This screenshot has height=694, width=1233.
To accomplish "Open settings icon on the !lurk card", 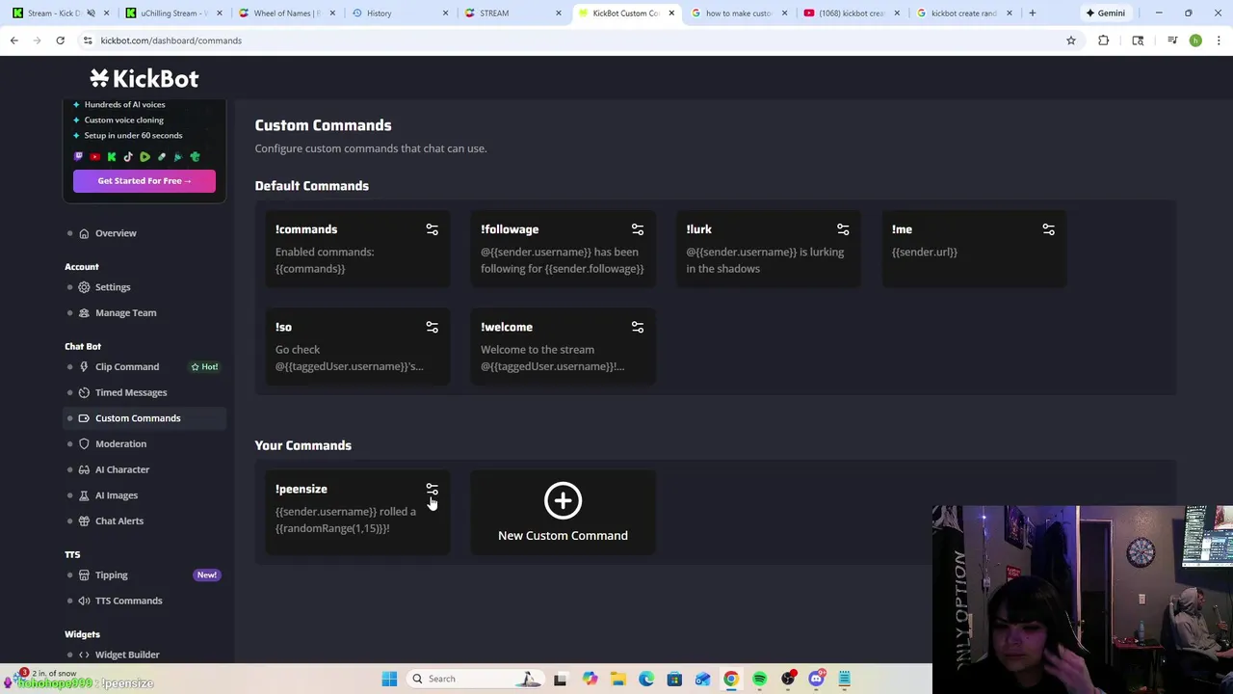I will 843,229.
